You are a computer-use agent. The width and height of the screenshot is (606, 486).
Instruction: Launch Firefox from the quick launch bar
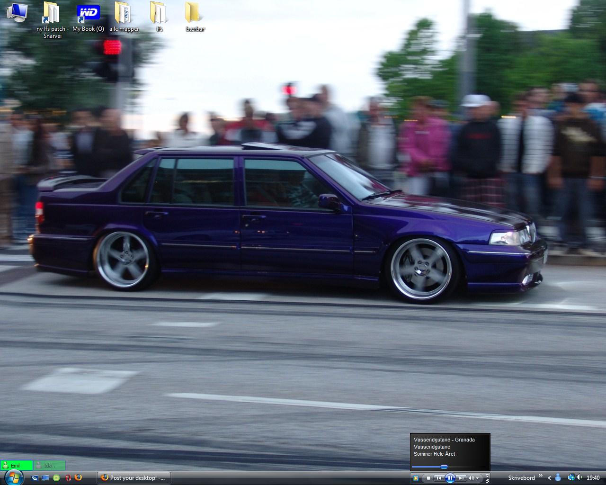[78, 478]
